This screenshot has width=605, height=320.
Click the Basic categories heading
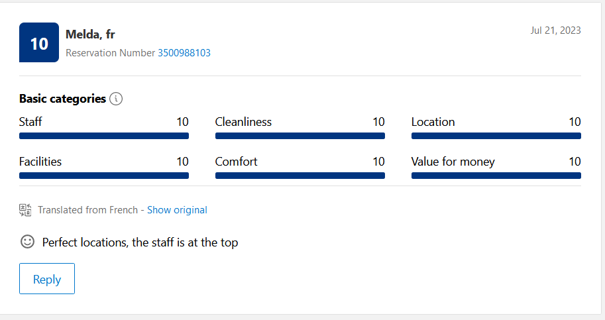point(62,99)
